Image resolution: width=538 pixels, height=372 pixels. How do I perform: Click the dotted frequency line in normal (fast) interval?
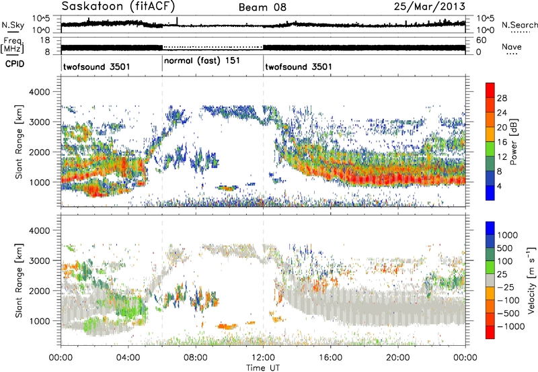click(x=213, y=46)
